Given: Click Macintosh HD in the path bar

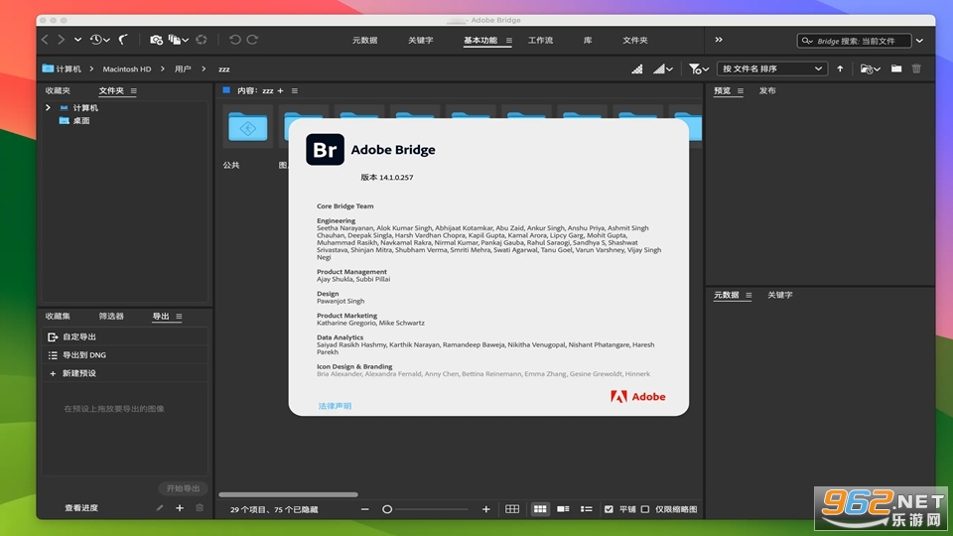Looking at the screenshot, I should pos(126,68).
